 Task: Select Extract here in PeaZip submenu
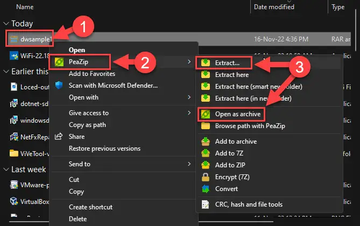tap(232, 75)
